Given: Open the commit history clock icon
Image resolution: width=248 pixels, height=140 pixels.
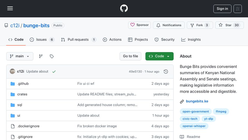Looking at the screenshot, I should click(166, 72).
